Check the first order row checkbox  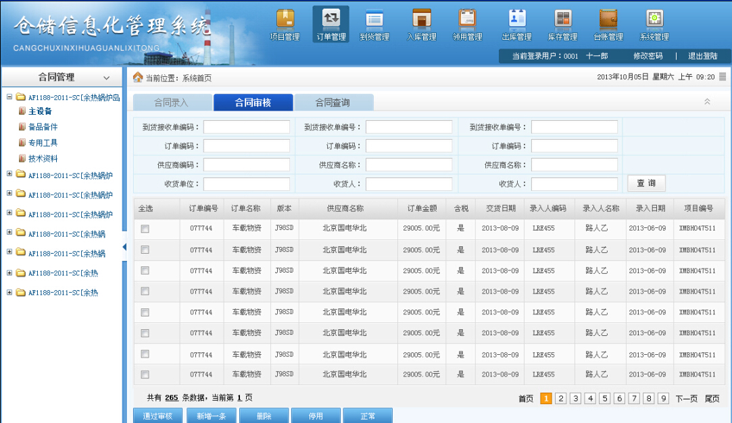tap(145, 229)
